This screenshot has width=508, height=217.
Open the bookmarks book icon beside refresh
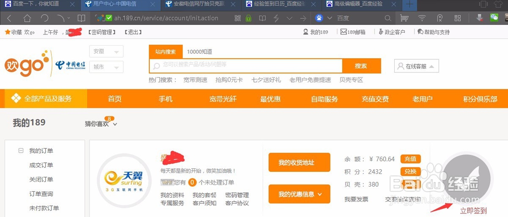[x=81, y=18]
